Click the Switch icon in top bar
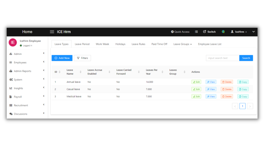The image size is (264, 146). point(204,32)
